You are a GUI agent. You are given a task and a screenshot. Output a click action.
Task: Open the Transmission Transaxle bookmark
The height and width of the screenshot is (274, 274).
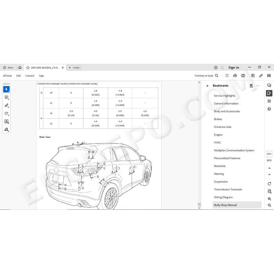[228, 189]
